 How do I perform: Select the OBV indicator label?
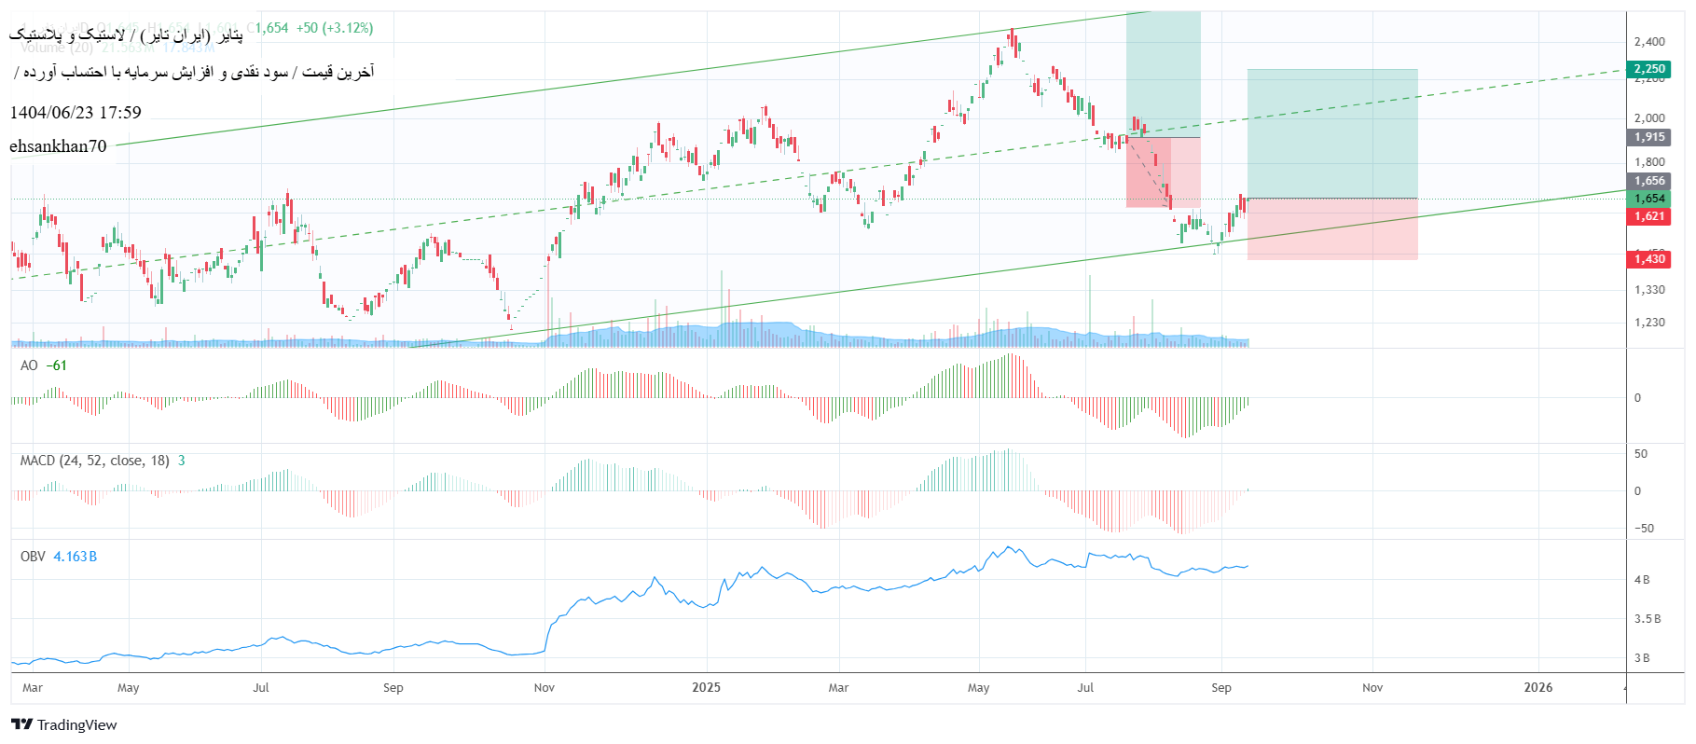click(33, 557)
